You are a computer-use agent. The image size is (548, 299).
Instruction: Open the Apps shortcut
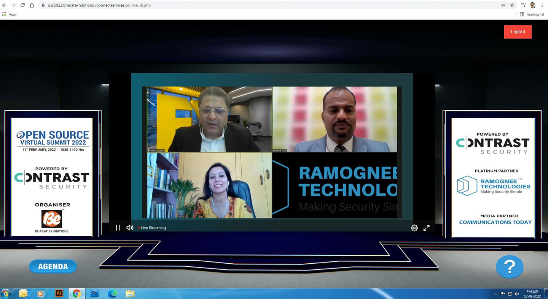tap(10, 14)
